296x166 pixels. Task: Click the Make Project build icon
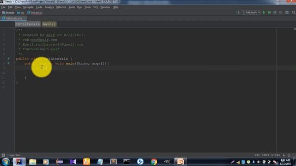point(238,12)
